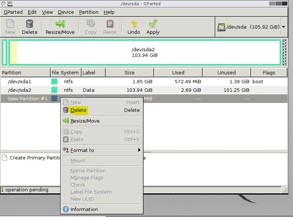Click the Debian swirl icon in title bar
The height and width of the screenshot is (217, 293).
tap(3, 4)
